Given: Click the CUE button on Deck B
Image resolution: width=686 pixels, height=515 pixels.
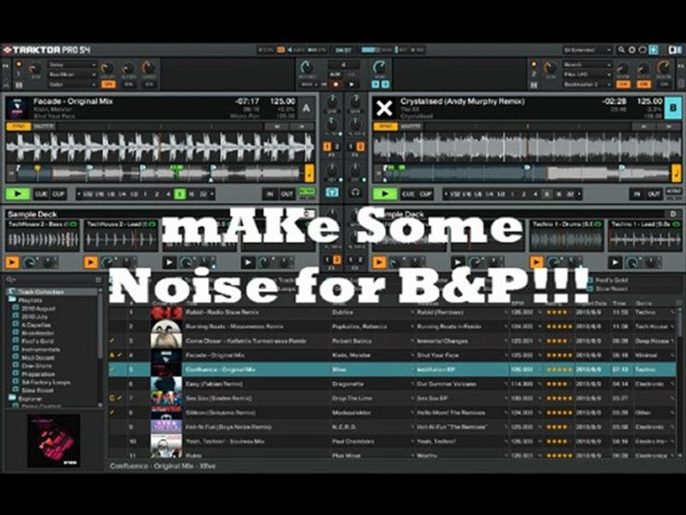Looking at the screenshot, I should (409, 194).
